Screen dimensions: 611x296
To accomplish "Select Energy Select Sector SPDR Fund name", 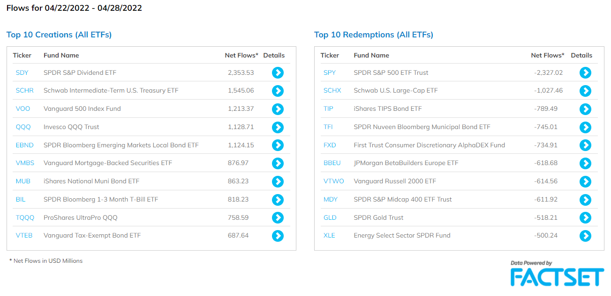I will 402,236.
